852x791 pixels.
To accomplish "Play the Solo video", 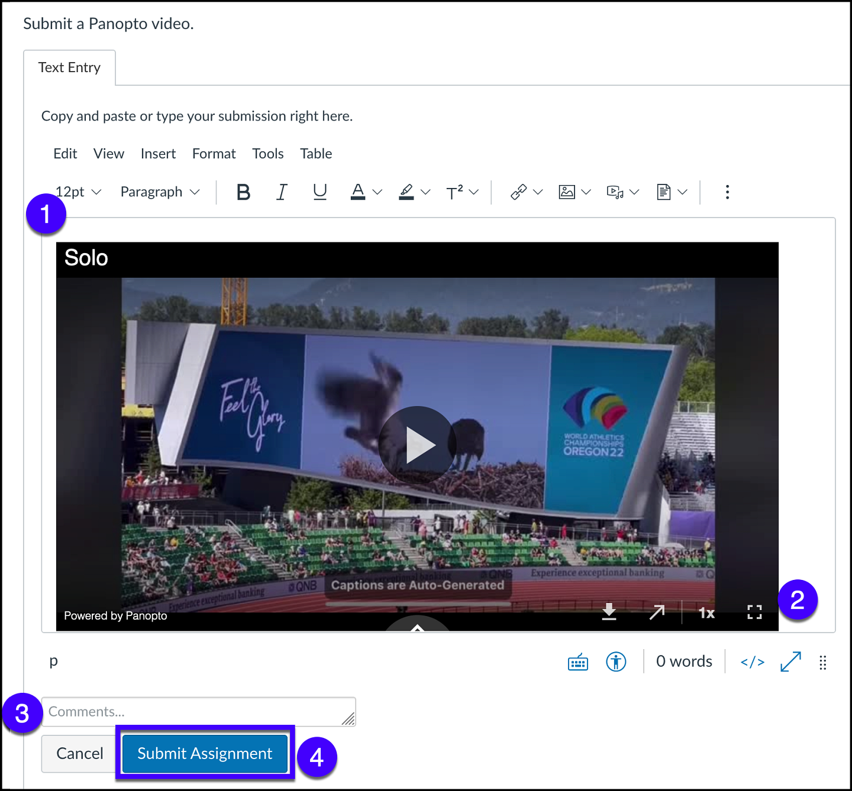I will [418, 445].
